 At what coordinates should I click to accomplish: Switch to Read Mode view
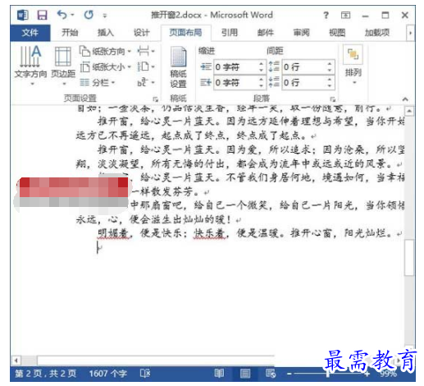coord(219,373)
